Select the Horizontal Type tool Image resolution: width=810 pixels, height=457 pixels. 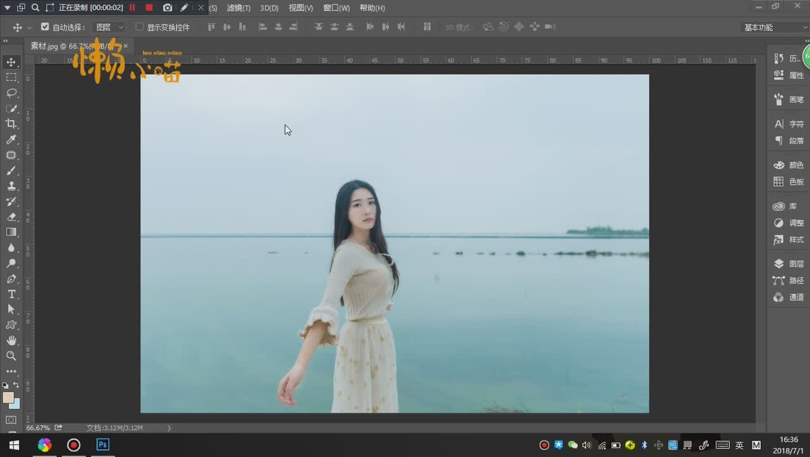[11, 294]
